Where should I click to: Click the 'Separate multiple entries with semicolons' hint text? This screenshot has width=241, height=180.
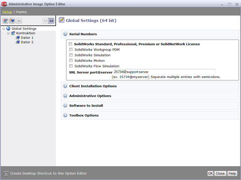[x=186, y=77]
